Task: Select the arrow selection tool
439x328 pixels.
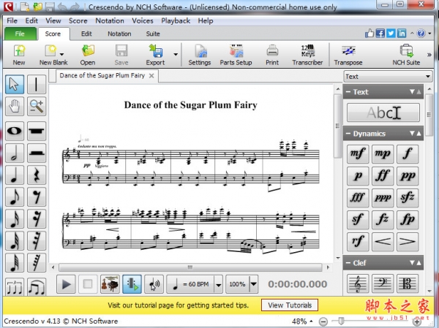Action: [15, 85]
